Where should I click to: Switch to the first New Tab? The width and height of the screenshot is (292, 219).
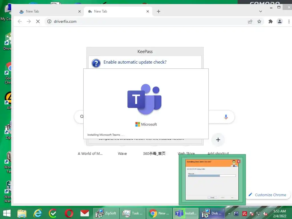click(50, 11)
